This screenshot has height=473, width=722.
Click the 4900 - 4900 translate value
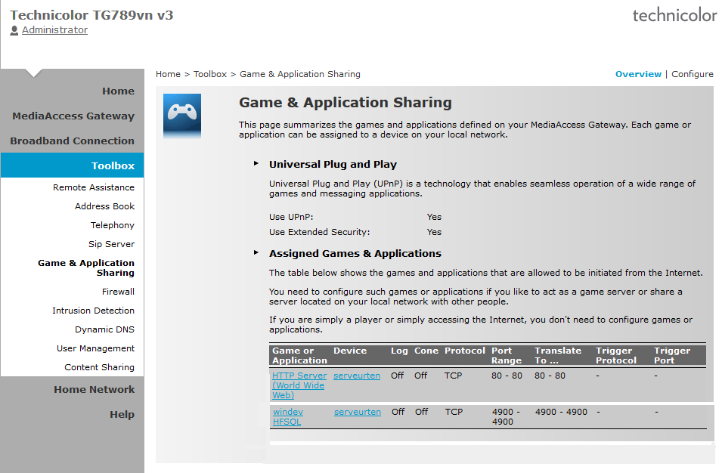pyautogui.click(x=561, y=412)
